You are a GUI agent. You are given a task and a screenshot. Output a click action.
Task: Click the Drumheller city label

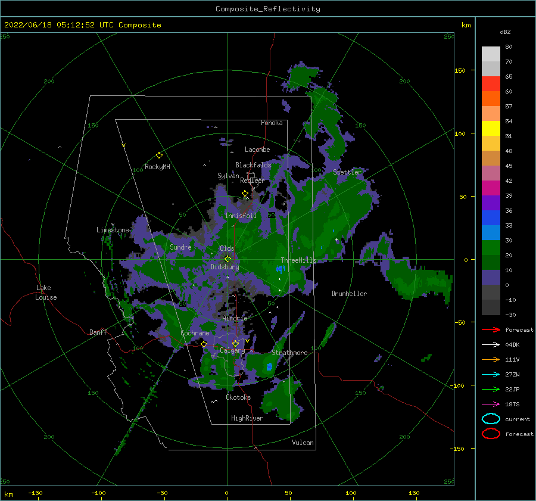(x=349, y=294)
